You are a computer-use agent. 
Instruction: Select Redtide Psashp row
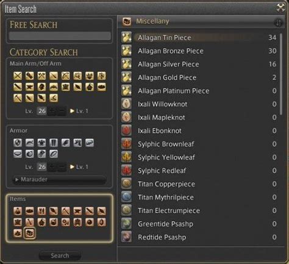click(199, 237)
